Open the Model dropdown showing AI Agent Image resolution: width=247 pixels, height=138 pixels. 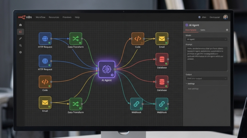[x=206, y=39]
